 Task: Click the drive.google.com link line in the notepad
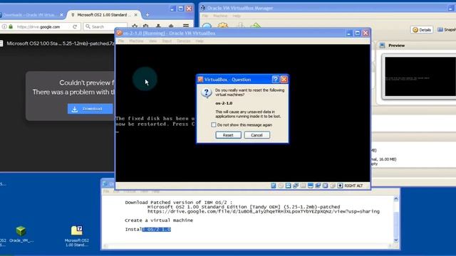pos(264,212)
